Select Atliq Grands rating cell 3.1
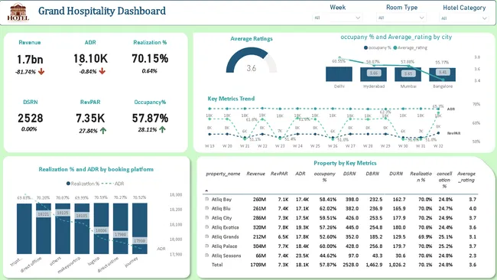Viewport: 497px width, 280px height. 473,236
